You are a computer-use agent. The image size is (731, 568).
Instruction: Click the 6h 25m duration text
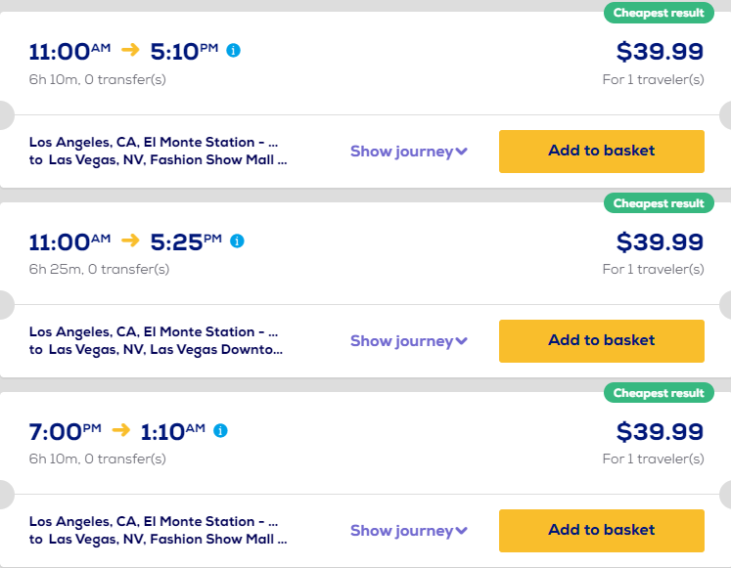99,269
